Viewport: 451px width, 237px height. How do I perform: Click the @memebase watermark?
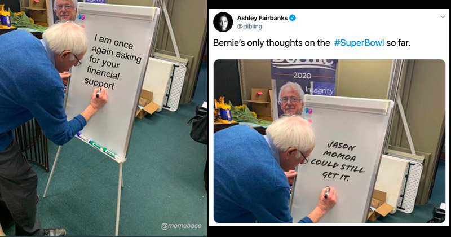click(181, 226)
